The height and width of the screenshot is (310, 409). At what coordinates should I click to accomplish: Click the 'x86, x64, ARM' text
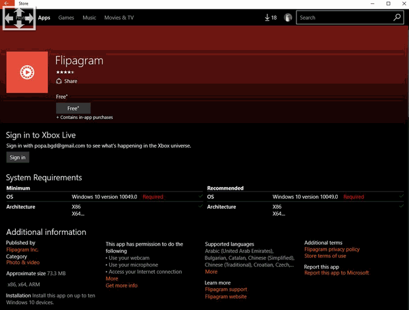point(24,284)
